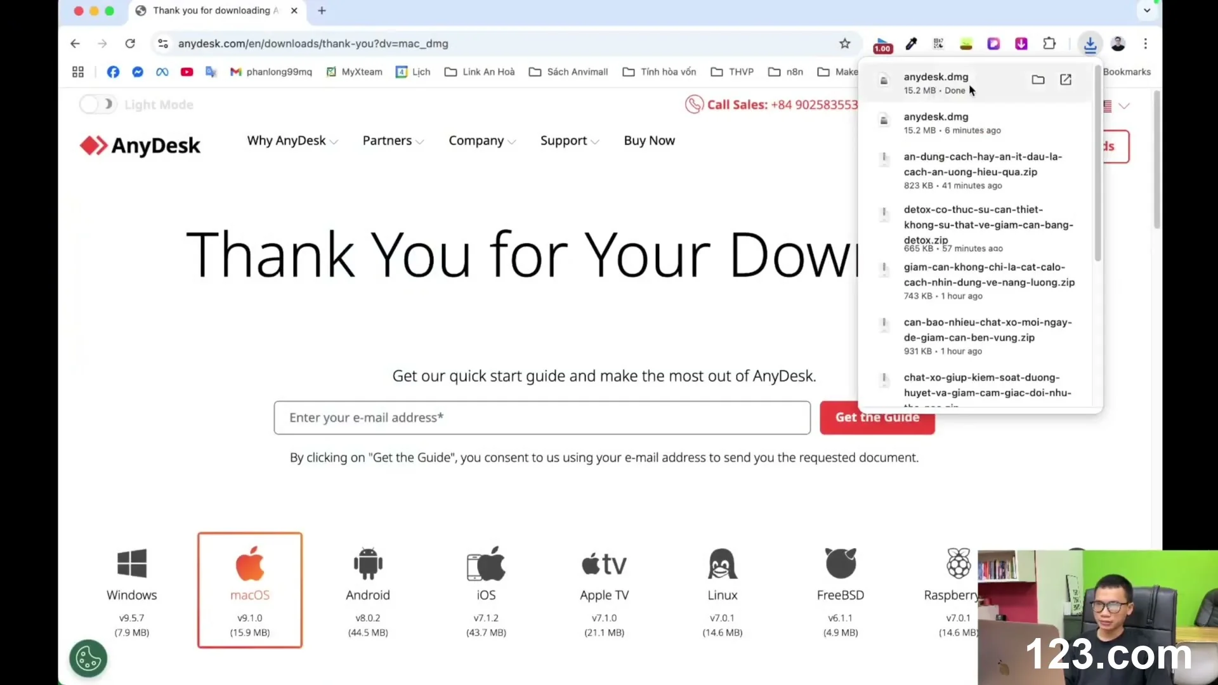This screenshot has height=685, width=1218.
Task: Open the MyXteam bookmark
Action: (x=354, y=72)
